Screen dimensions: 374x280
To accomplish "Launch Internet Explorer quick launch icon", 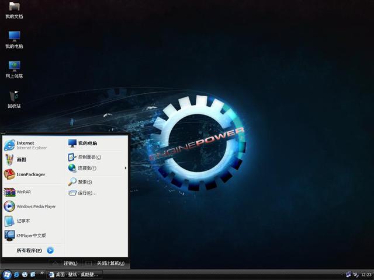I will 16,275.
